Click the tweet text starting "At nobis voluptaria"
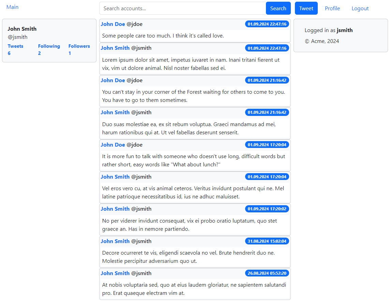Screen dimensions: 389x301 click(194, 289)
